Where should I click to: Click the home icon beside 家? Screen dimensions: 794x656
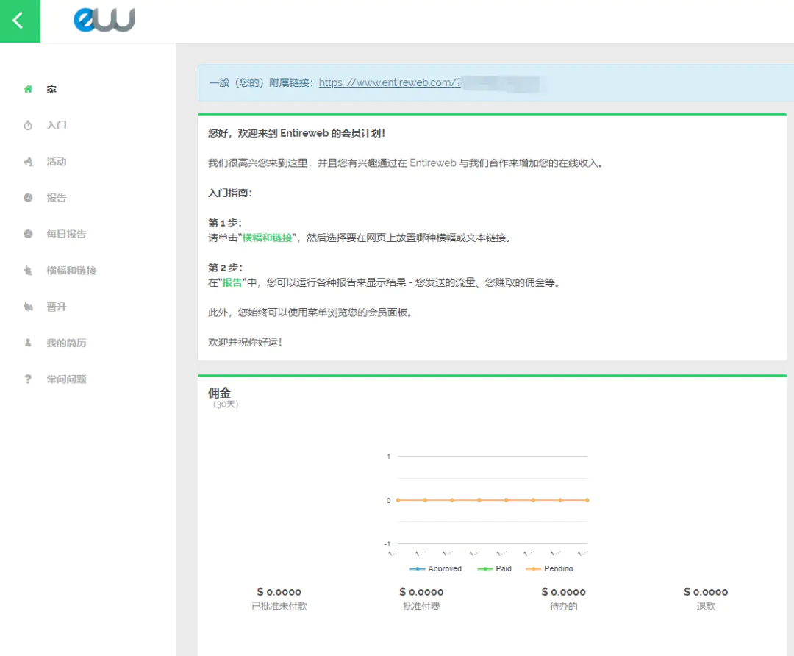[x=28, y=89]
